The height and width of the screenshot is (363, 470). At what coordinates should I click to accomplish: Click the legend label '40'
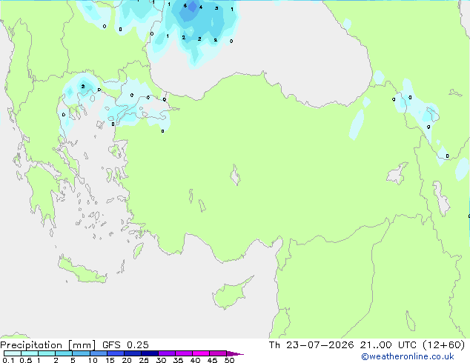coord(195,360)
